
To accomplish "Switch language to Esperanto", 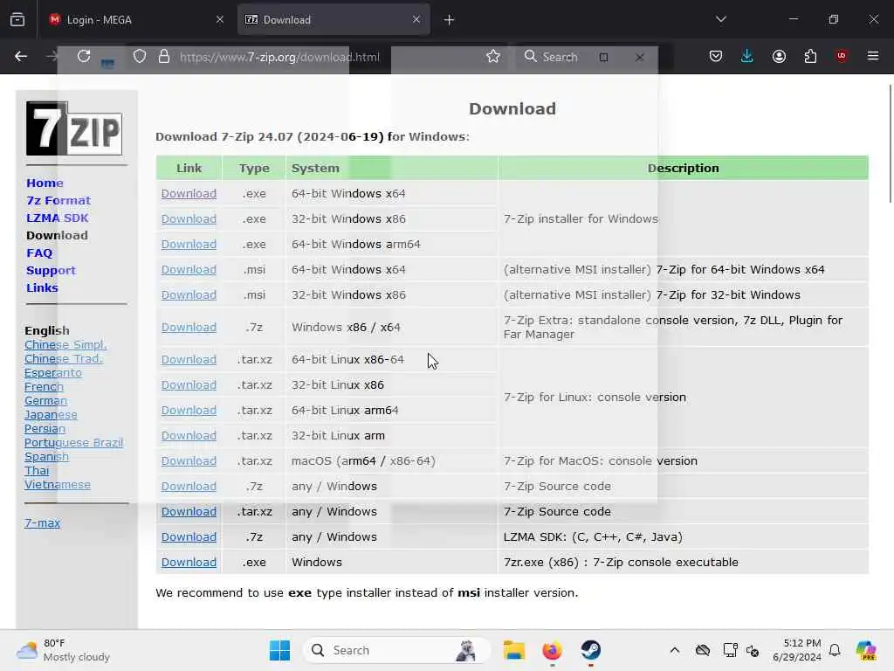I will (53, 372).
